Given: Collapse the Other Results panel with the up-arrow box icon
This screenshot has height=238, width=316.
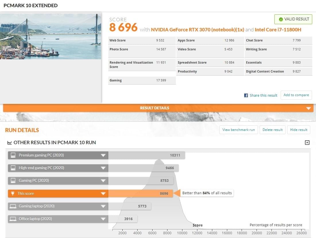Looking at the screenshot, I should tap(307, 142).
